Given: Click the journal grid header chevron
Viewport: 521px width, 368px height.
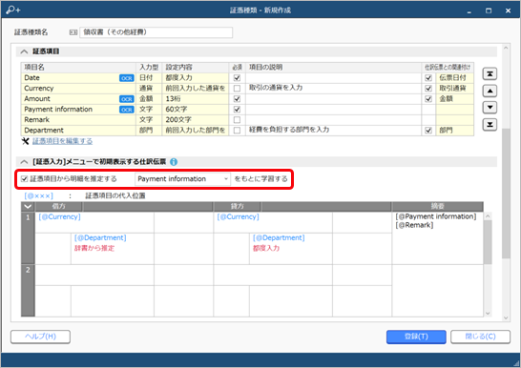Looking at the screenshot, I should [x=28, y=206].
